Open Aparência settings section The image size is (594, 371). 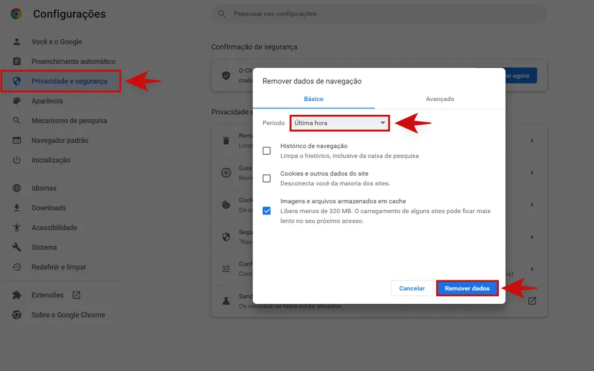(x=48, y=101)
